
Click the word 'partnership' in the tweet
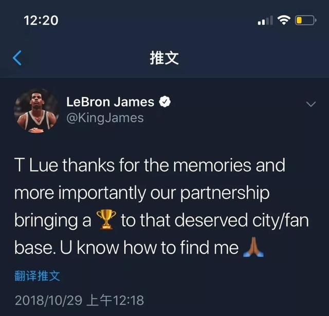point(225,193)
